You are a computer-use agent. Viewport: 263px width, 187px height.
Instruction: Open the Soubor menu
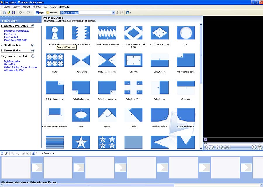tap(6, 6)
